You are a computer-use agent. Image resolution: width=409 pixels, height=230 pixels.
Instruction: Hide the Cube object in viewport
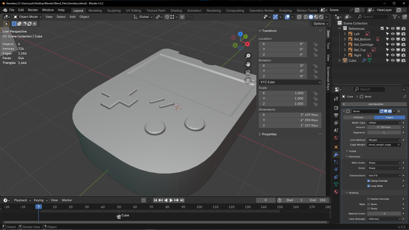point(393,60)
